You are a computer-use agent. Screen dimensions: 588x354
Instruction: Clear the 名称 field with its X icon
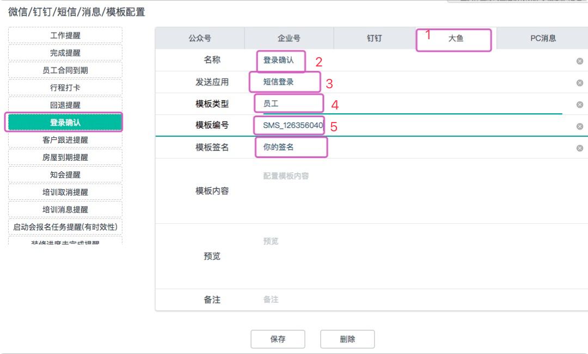580,61
